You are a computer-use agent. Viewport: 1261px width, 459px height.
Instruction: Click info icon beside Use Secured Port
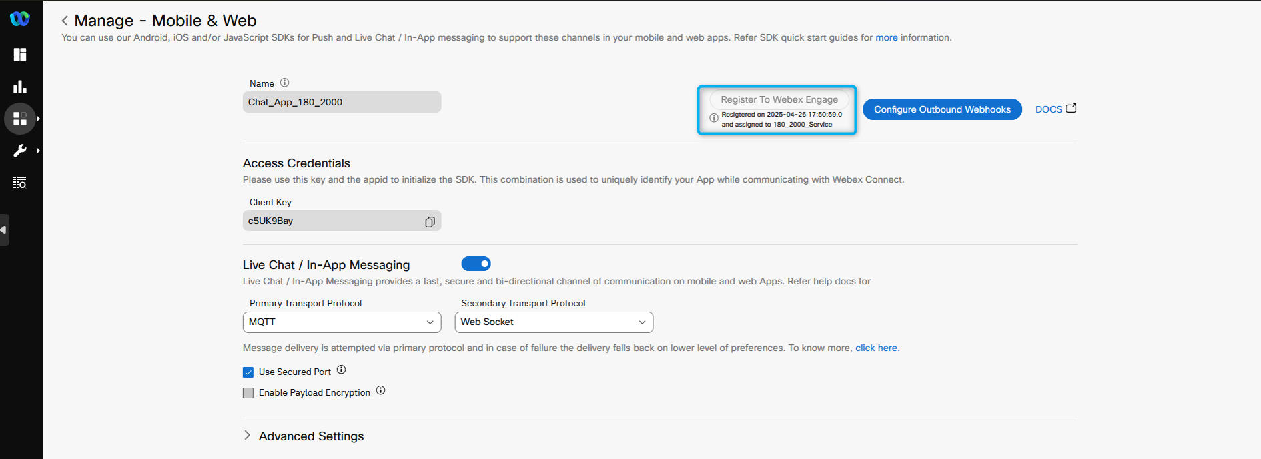click(x=341, y=370)
